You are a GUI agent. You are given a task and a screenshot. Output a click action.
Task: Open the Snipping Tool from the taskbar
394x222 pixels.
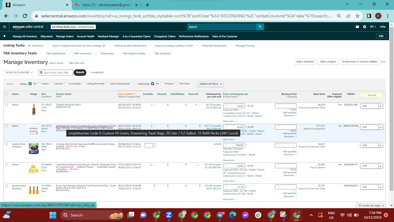[283, 215]
